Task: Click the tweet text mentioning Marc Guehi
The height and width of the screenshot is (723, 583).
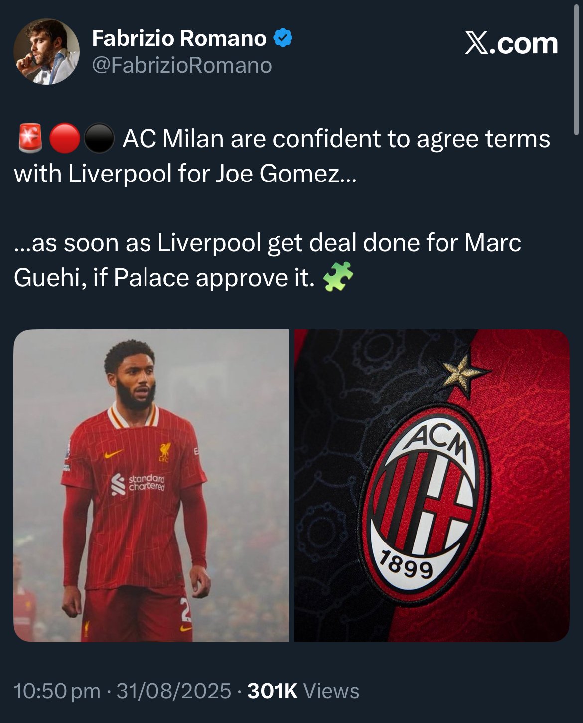Action: (268, 260)
